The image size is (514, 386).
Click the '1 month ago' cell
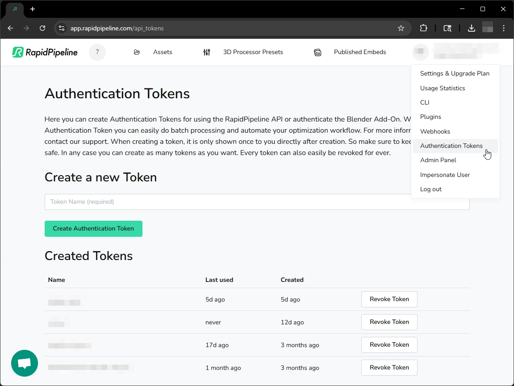(223, 368)
